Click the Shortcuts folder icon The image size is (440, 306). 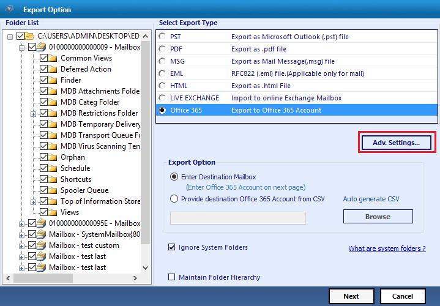click(53, 179)
